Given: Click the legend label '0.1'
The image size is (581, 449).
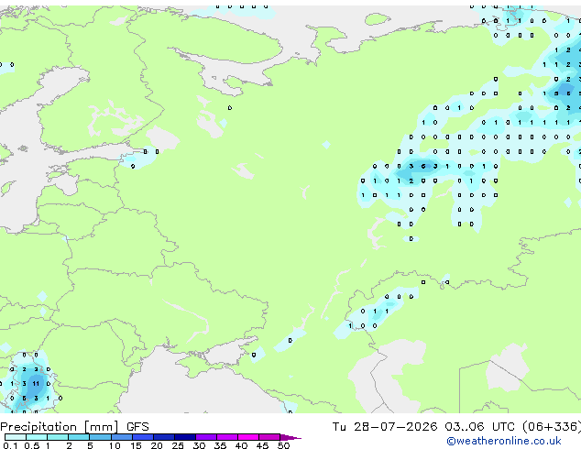Looking at the screenshot, I should point(10,445).
